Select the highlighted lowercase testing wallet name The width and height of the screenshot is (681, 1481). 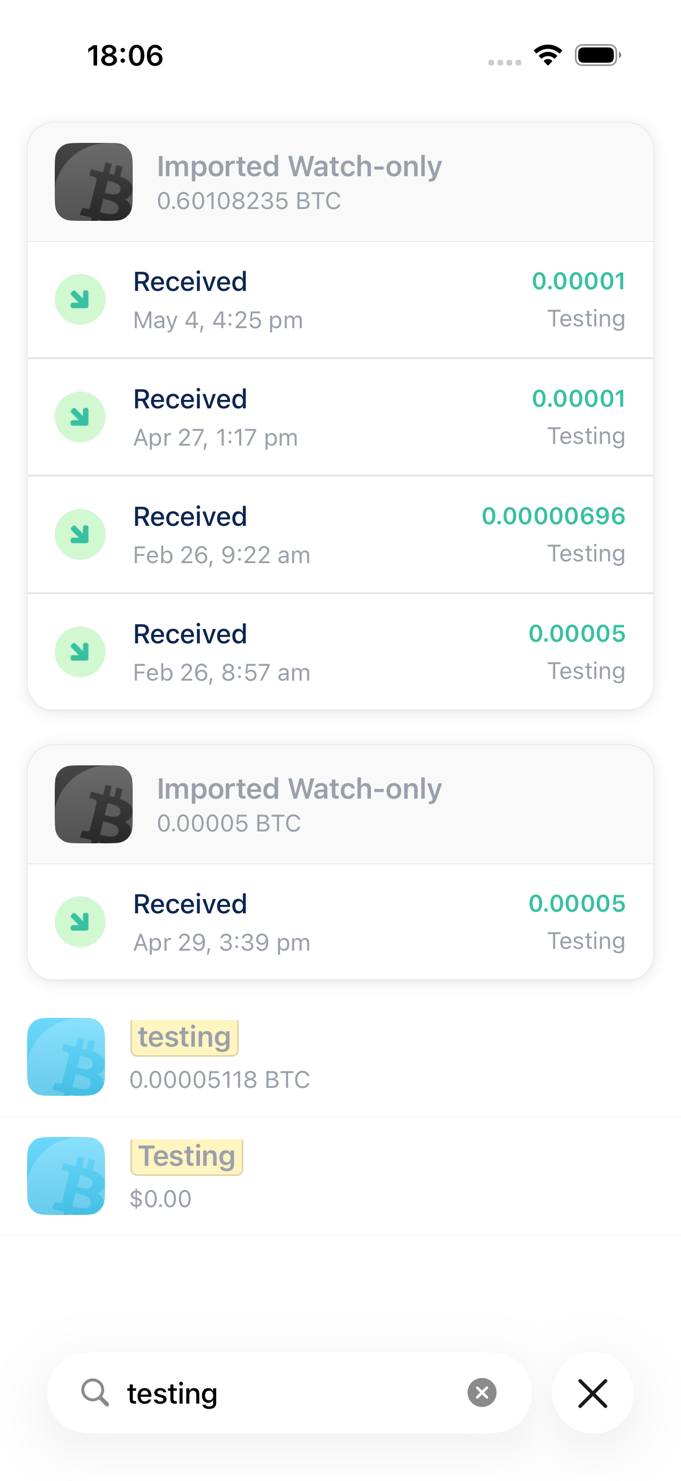(x=185, y=1038)
